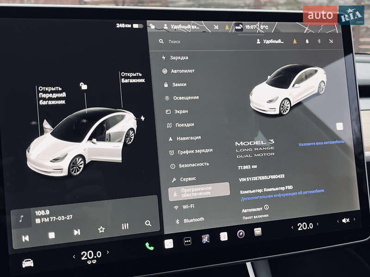Image resolution: width=370 pixels, height=277 pixels.
Task: Open the График зарядки menu
Action: point(191,151)
